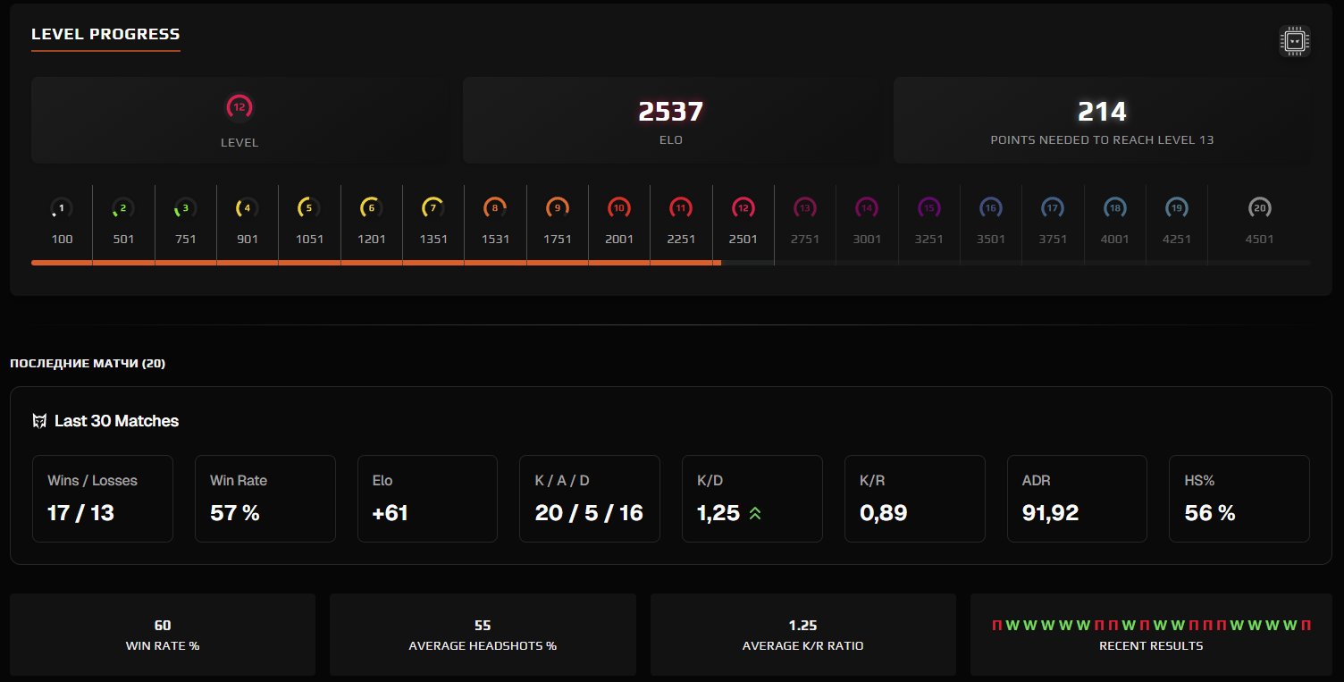Select the current level 12 badge above LEVEL
Viewport: 1344px width, 682px height.
click(x=239, y=106)
